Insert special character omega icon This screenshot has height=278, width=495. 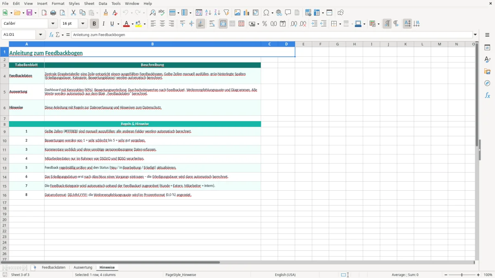pyautogui.click(x=266, y=13)
